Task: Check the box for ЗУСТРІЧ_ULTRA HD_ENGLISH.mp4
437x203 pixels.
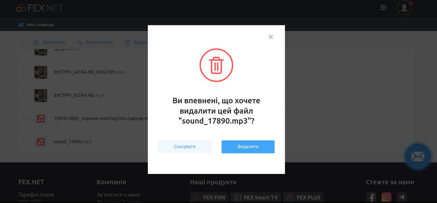Action: pyautogui.click(x=26, y=72)
